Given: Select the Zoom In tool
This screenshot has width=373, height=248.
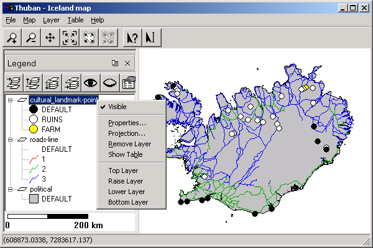Looking at the screenshot, I should [x=12, y=38].
